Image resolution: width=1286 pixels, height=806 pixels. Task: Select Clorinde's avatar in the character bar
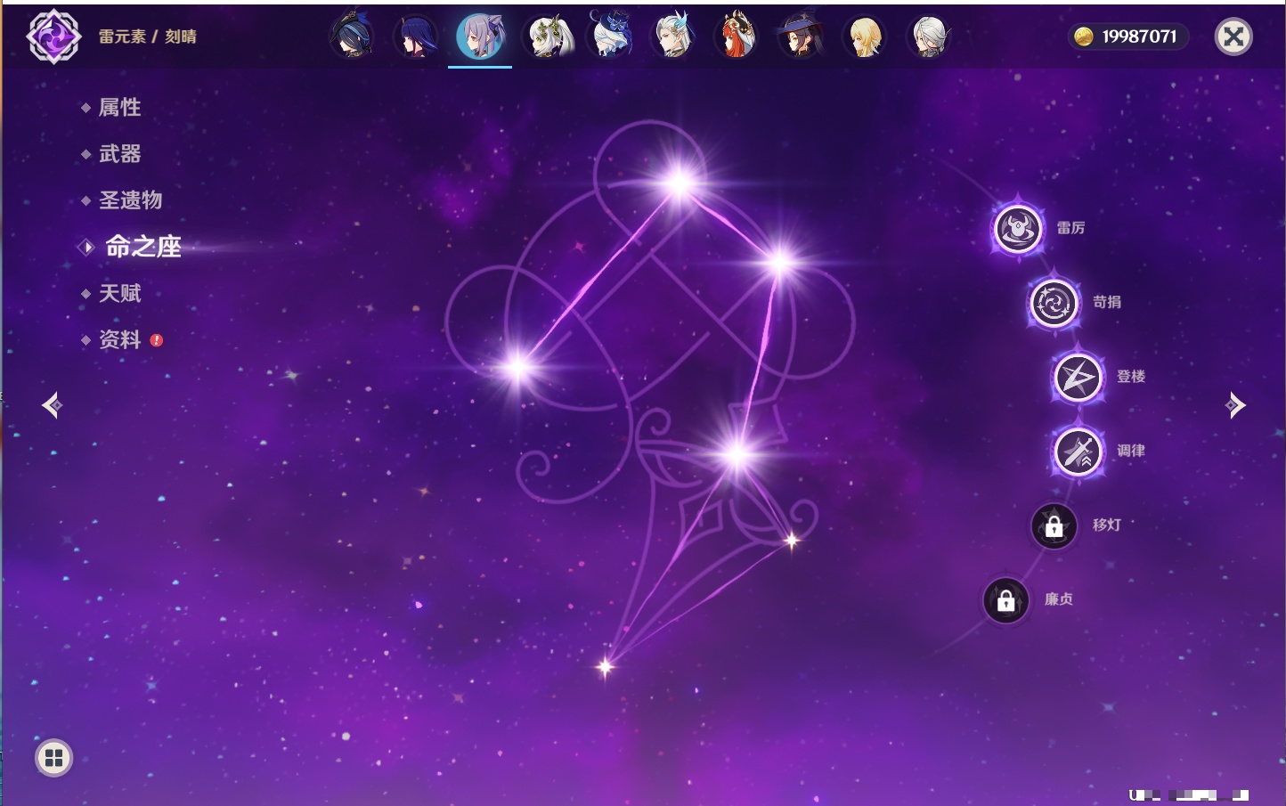(x=351, y=37)
